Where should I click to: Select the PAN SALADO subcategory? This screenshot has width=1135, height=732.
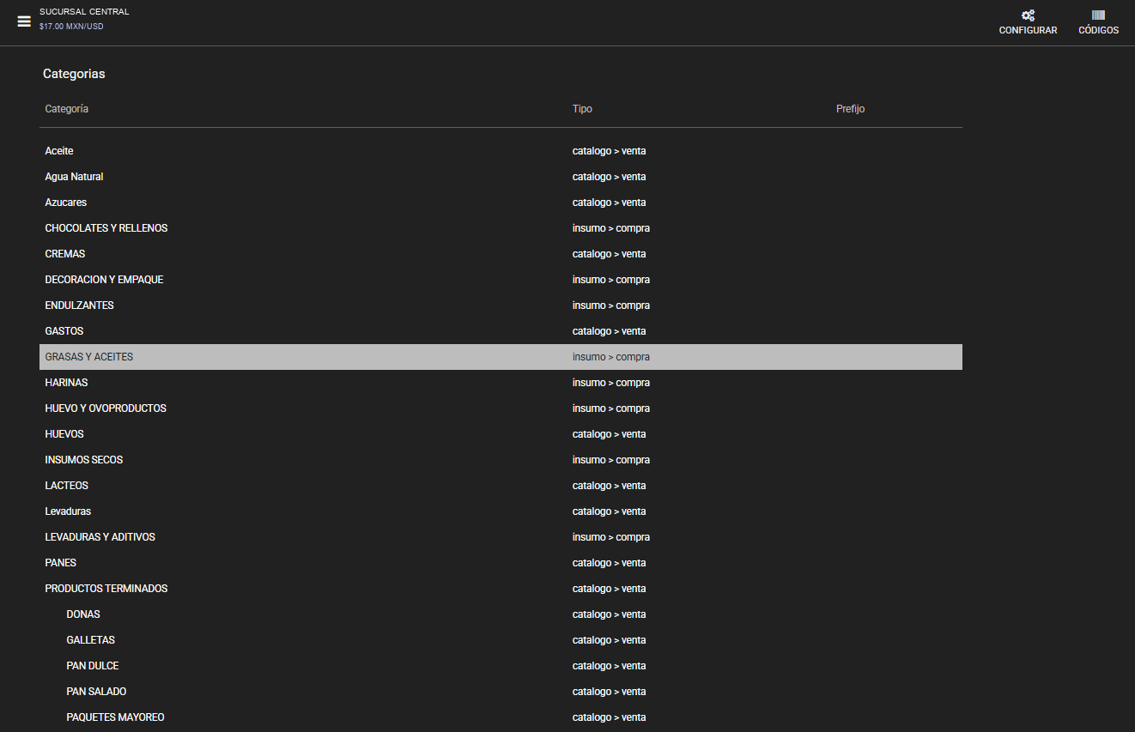(x=501, y=692)
